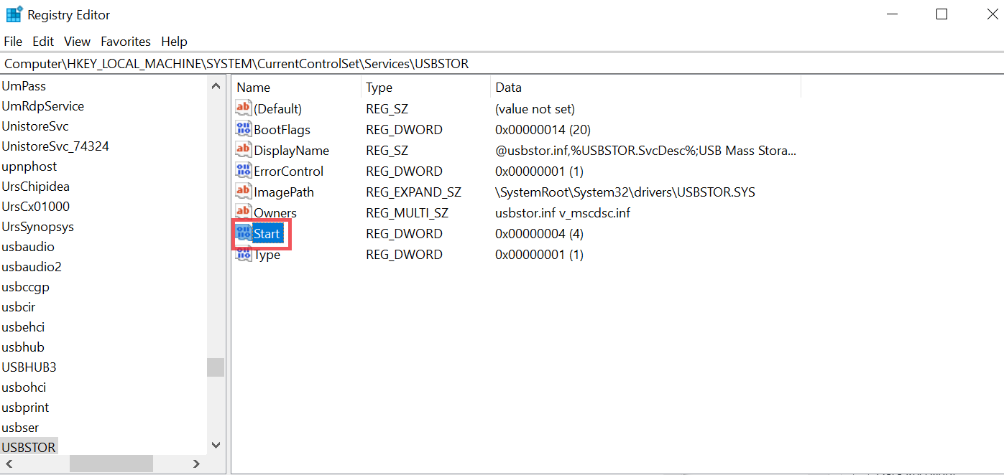The image size is (1004, 475).
Task: Click the DisplayName data @usbstor.inf string
Action: click(645, 151)
